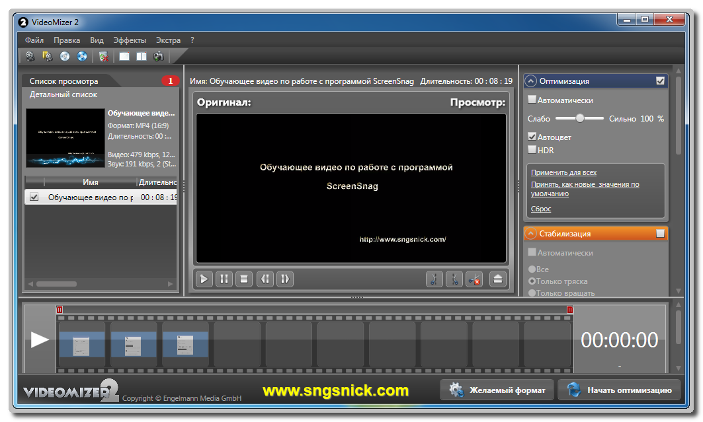Enable the HDR checkbox
Viewport: 703px width, 422px height.
click(532, 150)
